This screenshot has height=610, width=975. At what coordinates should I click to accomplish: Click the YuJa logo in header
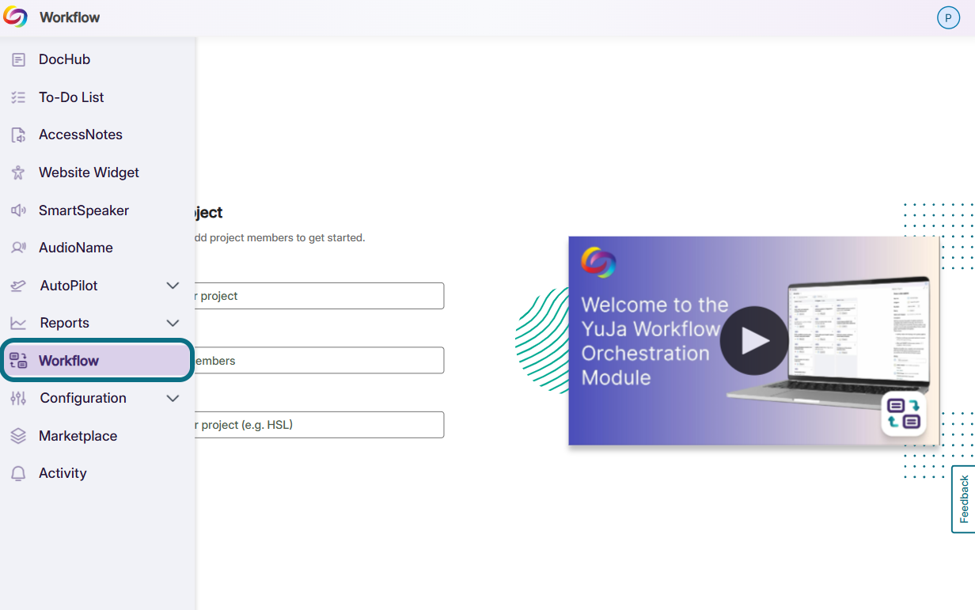coord(15,17)
